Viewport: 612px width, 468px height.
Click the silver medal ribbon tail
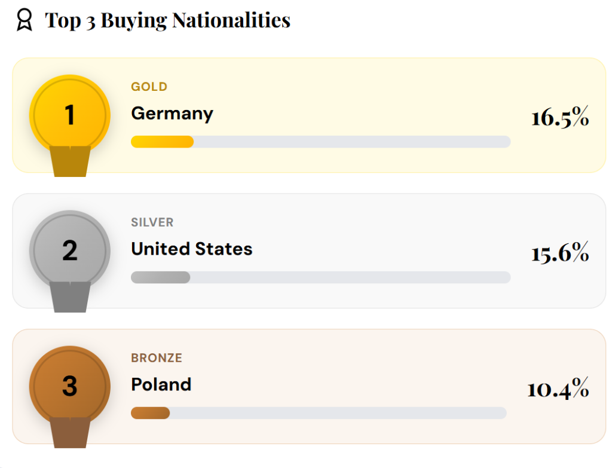coord(70,297)
